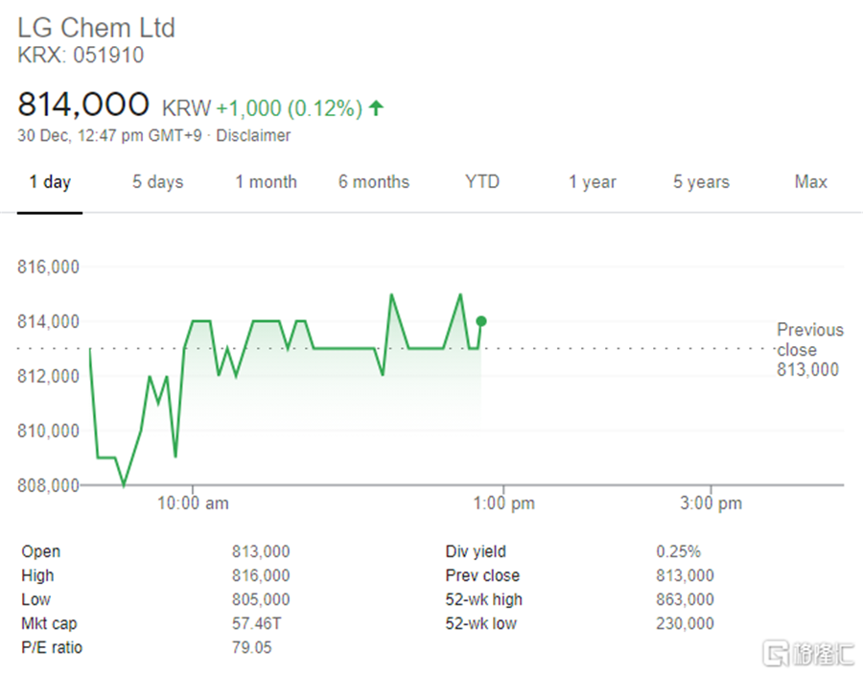Click the Div yield value 0.25%

678,552
